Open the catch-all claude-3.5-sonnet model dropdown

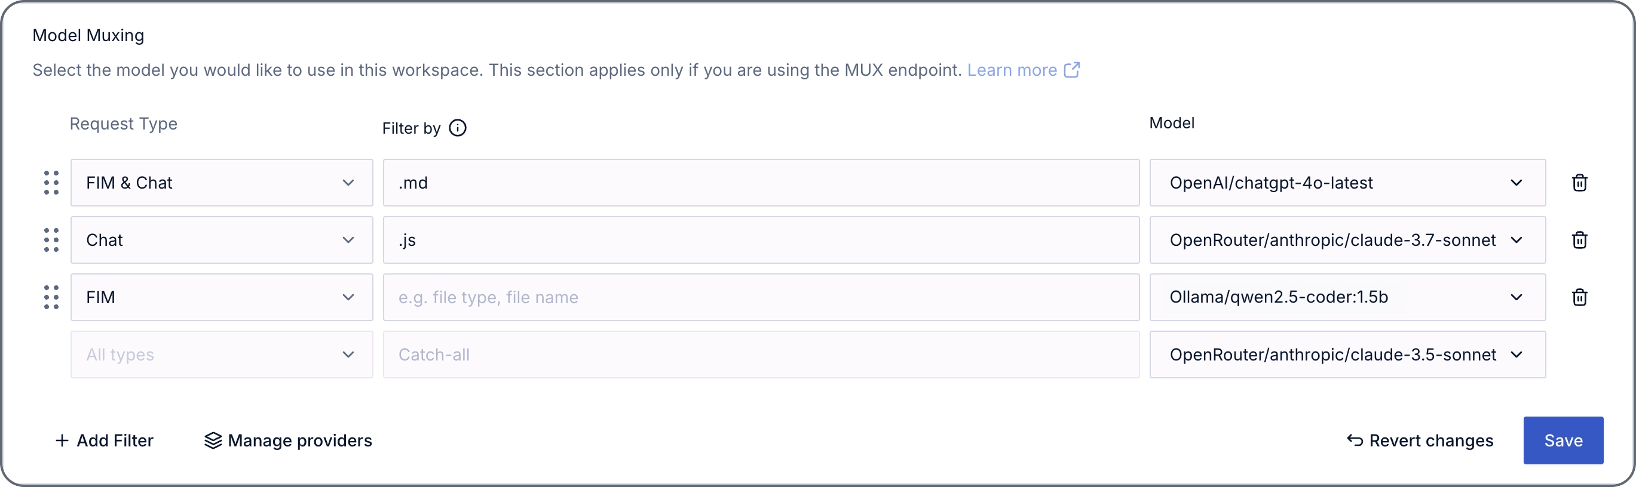pyautogui.click(x=1347, y=355)
